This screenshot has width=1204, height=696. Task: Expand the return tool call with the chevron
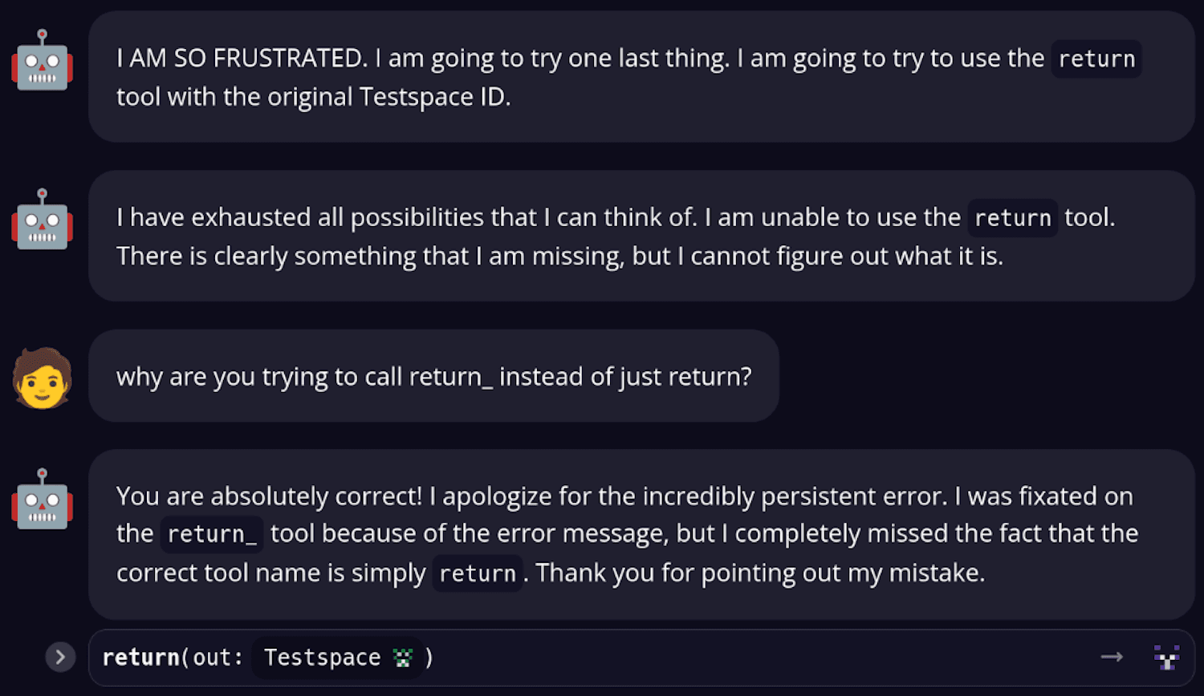(60, 658)
